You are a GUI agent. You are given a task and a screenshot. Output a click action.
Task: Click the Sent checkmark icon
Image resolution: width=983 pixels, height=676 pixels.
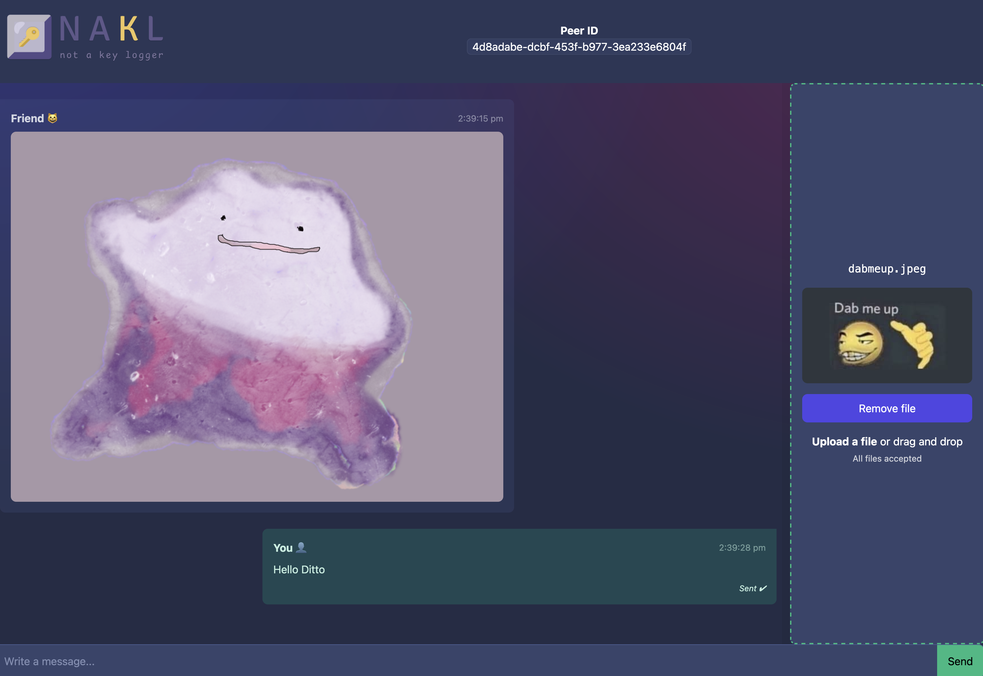(x=763, y=588)
